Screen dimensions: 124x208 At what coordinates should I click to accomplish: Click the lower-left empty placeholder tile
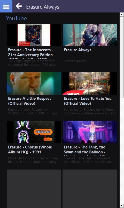click(x=34, y=189)
